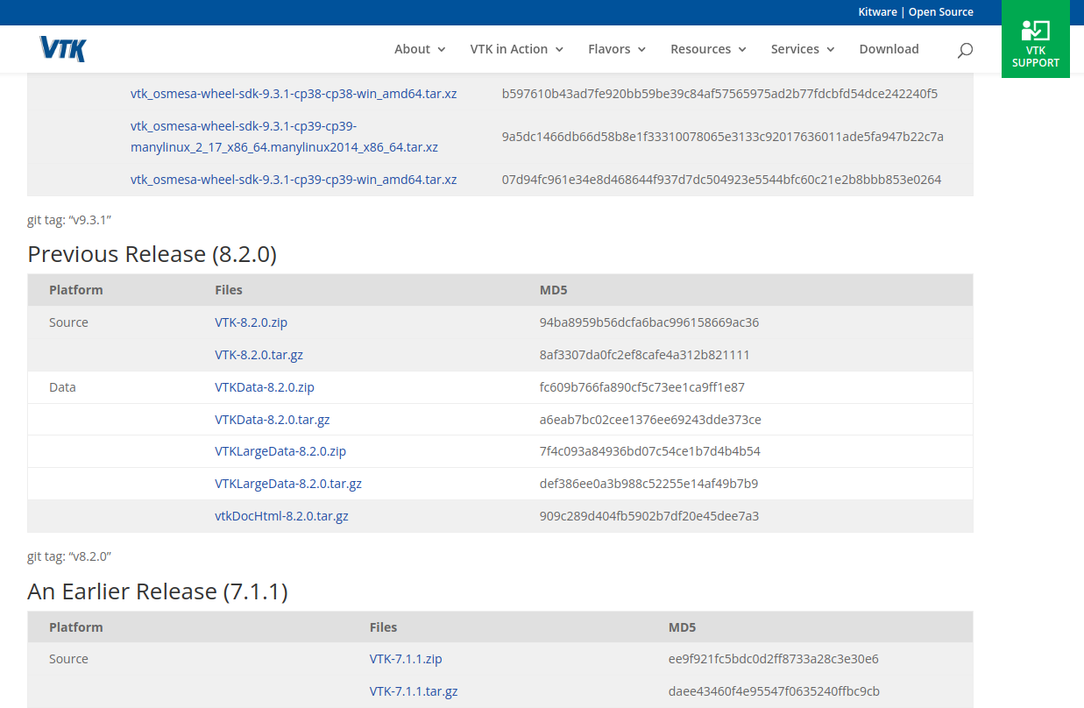1084x708 pixels.
Task: Open the vtkDocHtml-8.2.0.tar.gz download
Action: [x=281, y=515]
